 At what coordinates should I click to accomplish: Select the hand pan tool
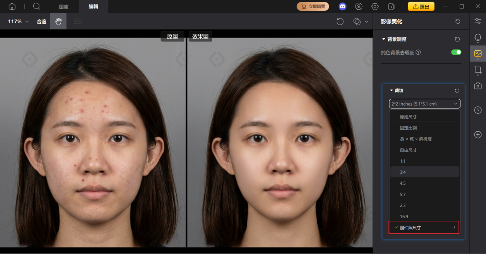58,21
